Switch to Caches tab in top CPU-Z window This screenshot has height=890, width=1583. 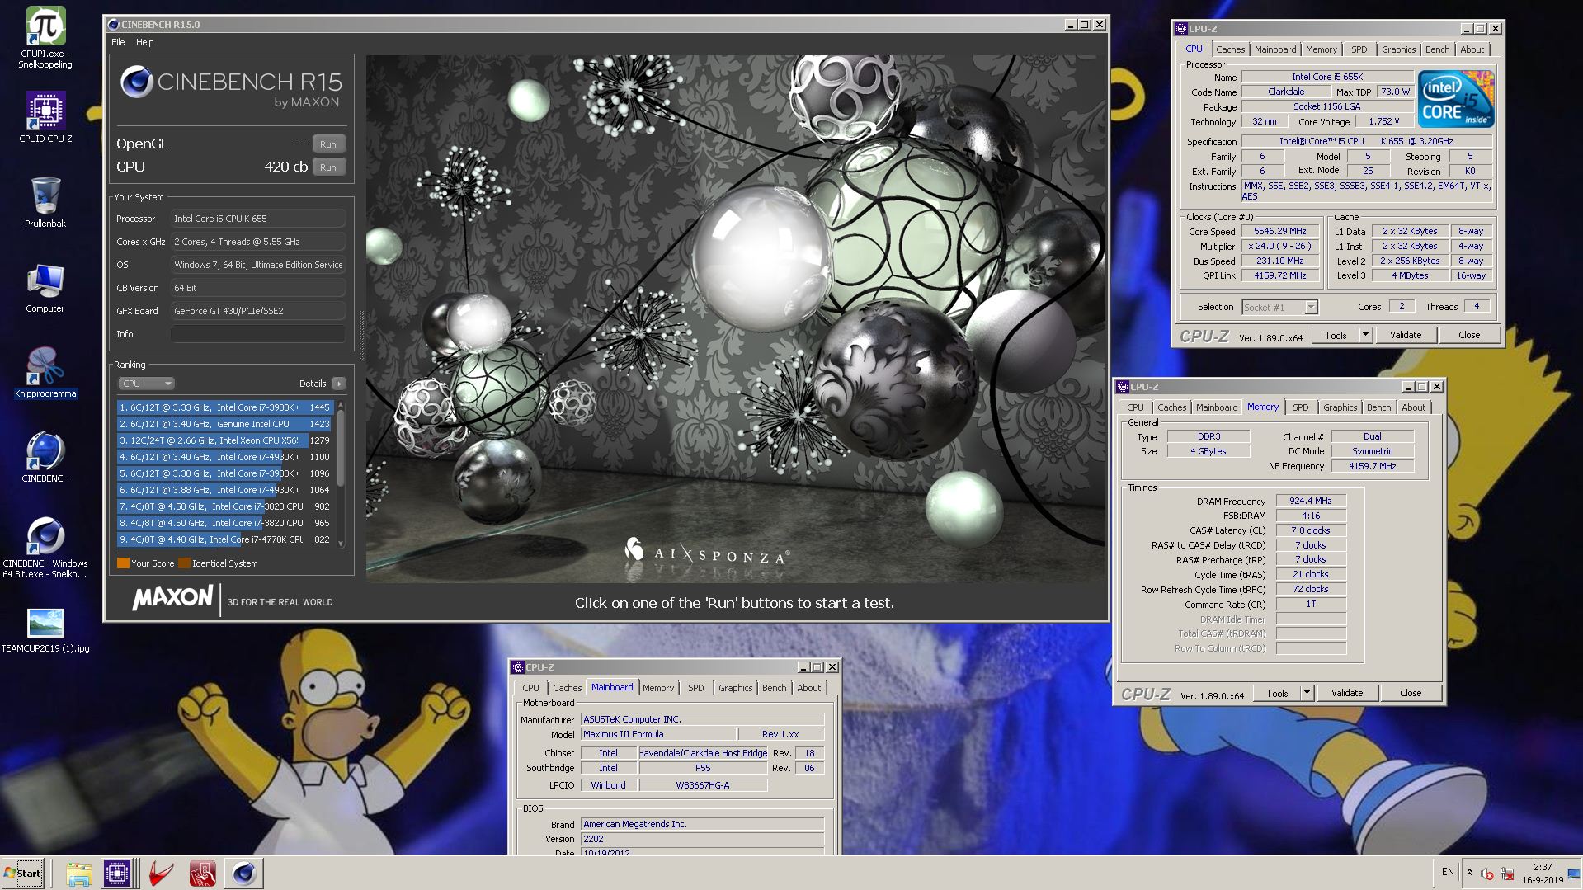1230,49
